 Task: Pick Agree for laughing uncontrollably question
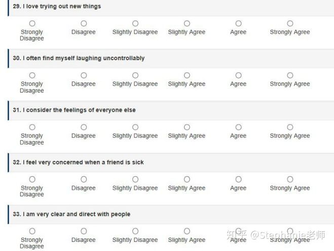pyautogui.click(x=238, y=75)
